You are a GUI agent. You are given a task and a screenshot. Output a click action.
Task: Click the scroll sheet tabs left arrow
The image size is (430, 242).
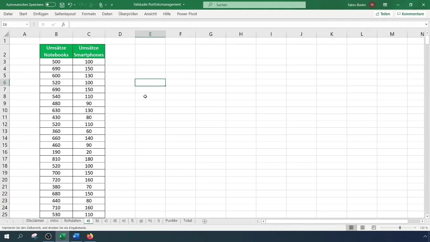tap(7, 221)
